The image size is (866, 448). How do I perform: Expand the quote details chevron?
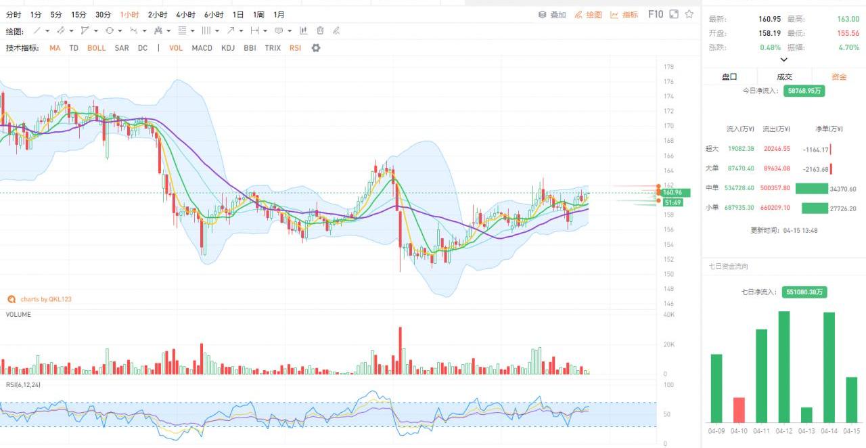[x=784, y=60]
